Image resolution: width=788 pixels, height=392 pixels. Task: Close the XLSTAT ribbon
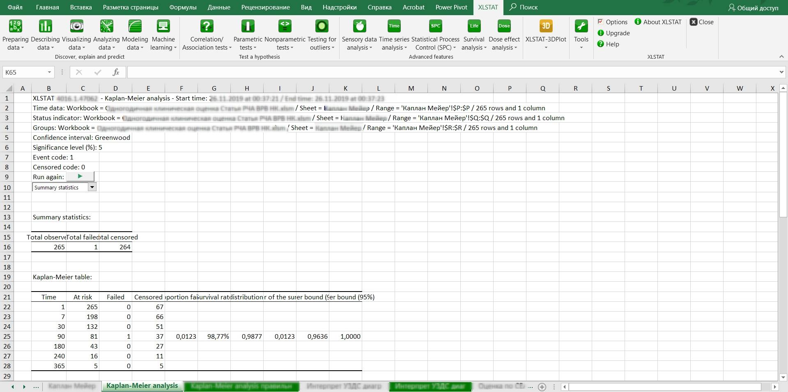(x=702, y=22)
